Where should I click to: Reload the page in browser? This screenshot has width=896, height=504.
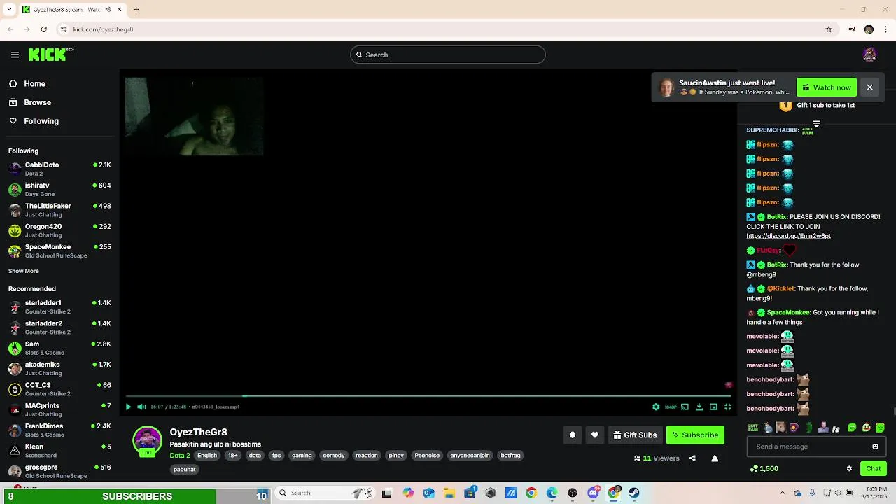coord(43,29)
